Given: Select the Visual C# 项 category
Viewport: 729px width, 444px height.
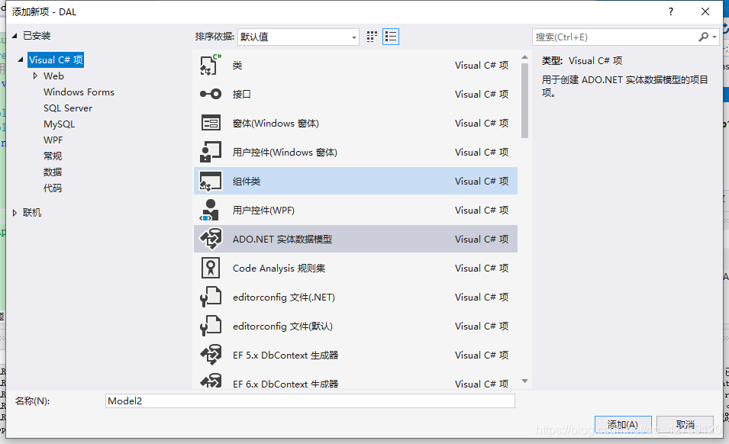Looking at the screenshot, I should click(56, 60).
